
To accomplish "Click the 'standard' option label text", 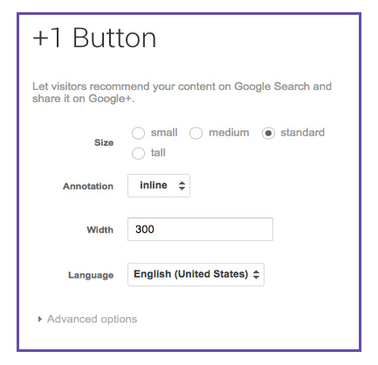I will (302, 133).
